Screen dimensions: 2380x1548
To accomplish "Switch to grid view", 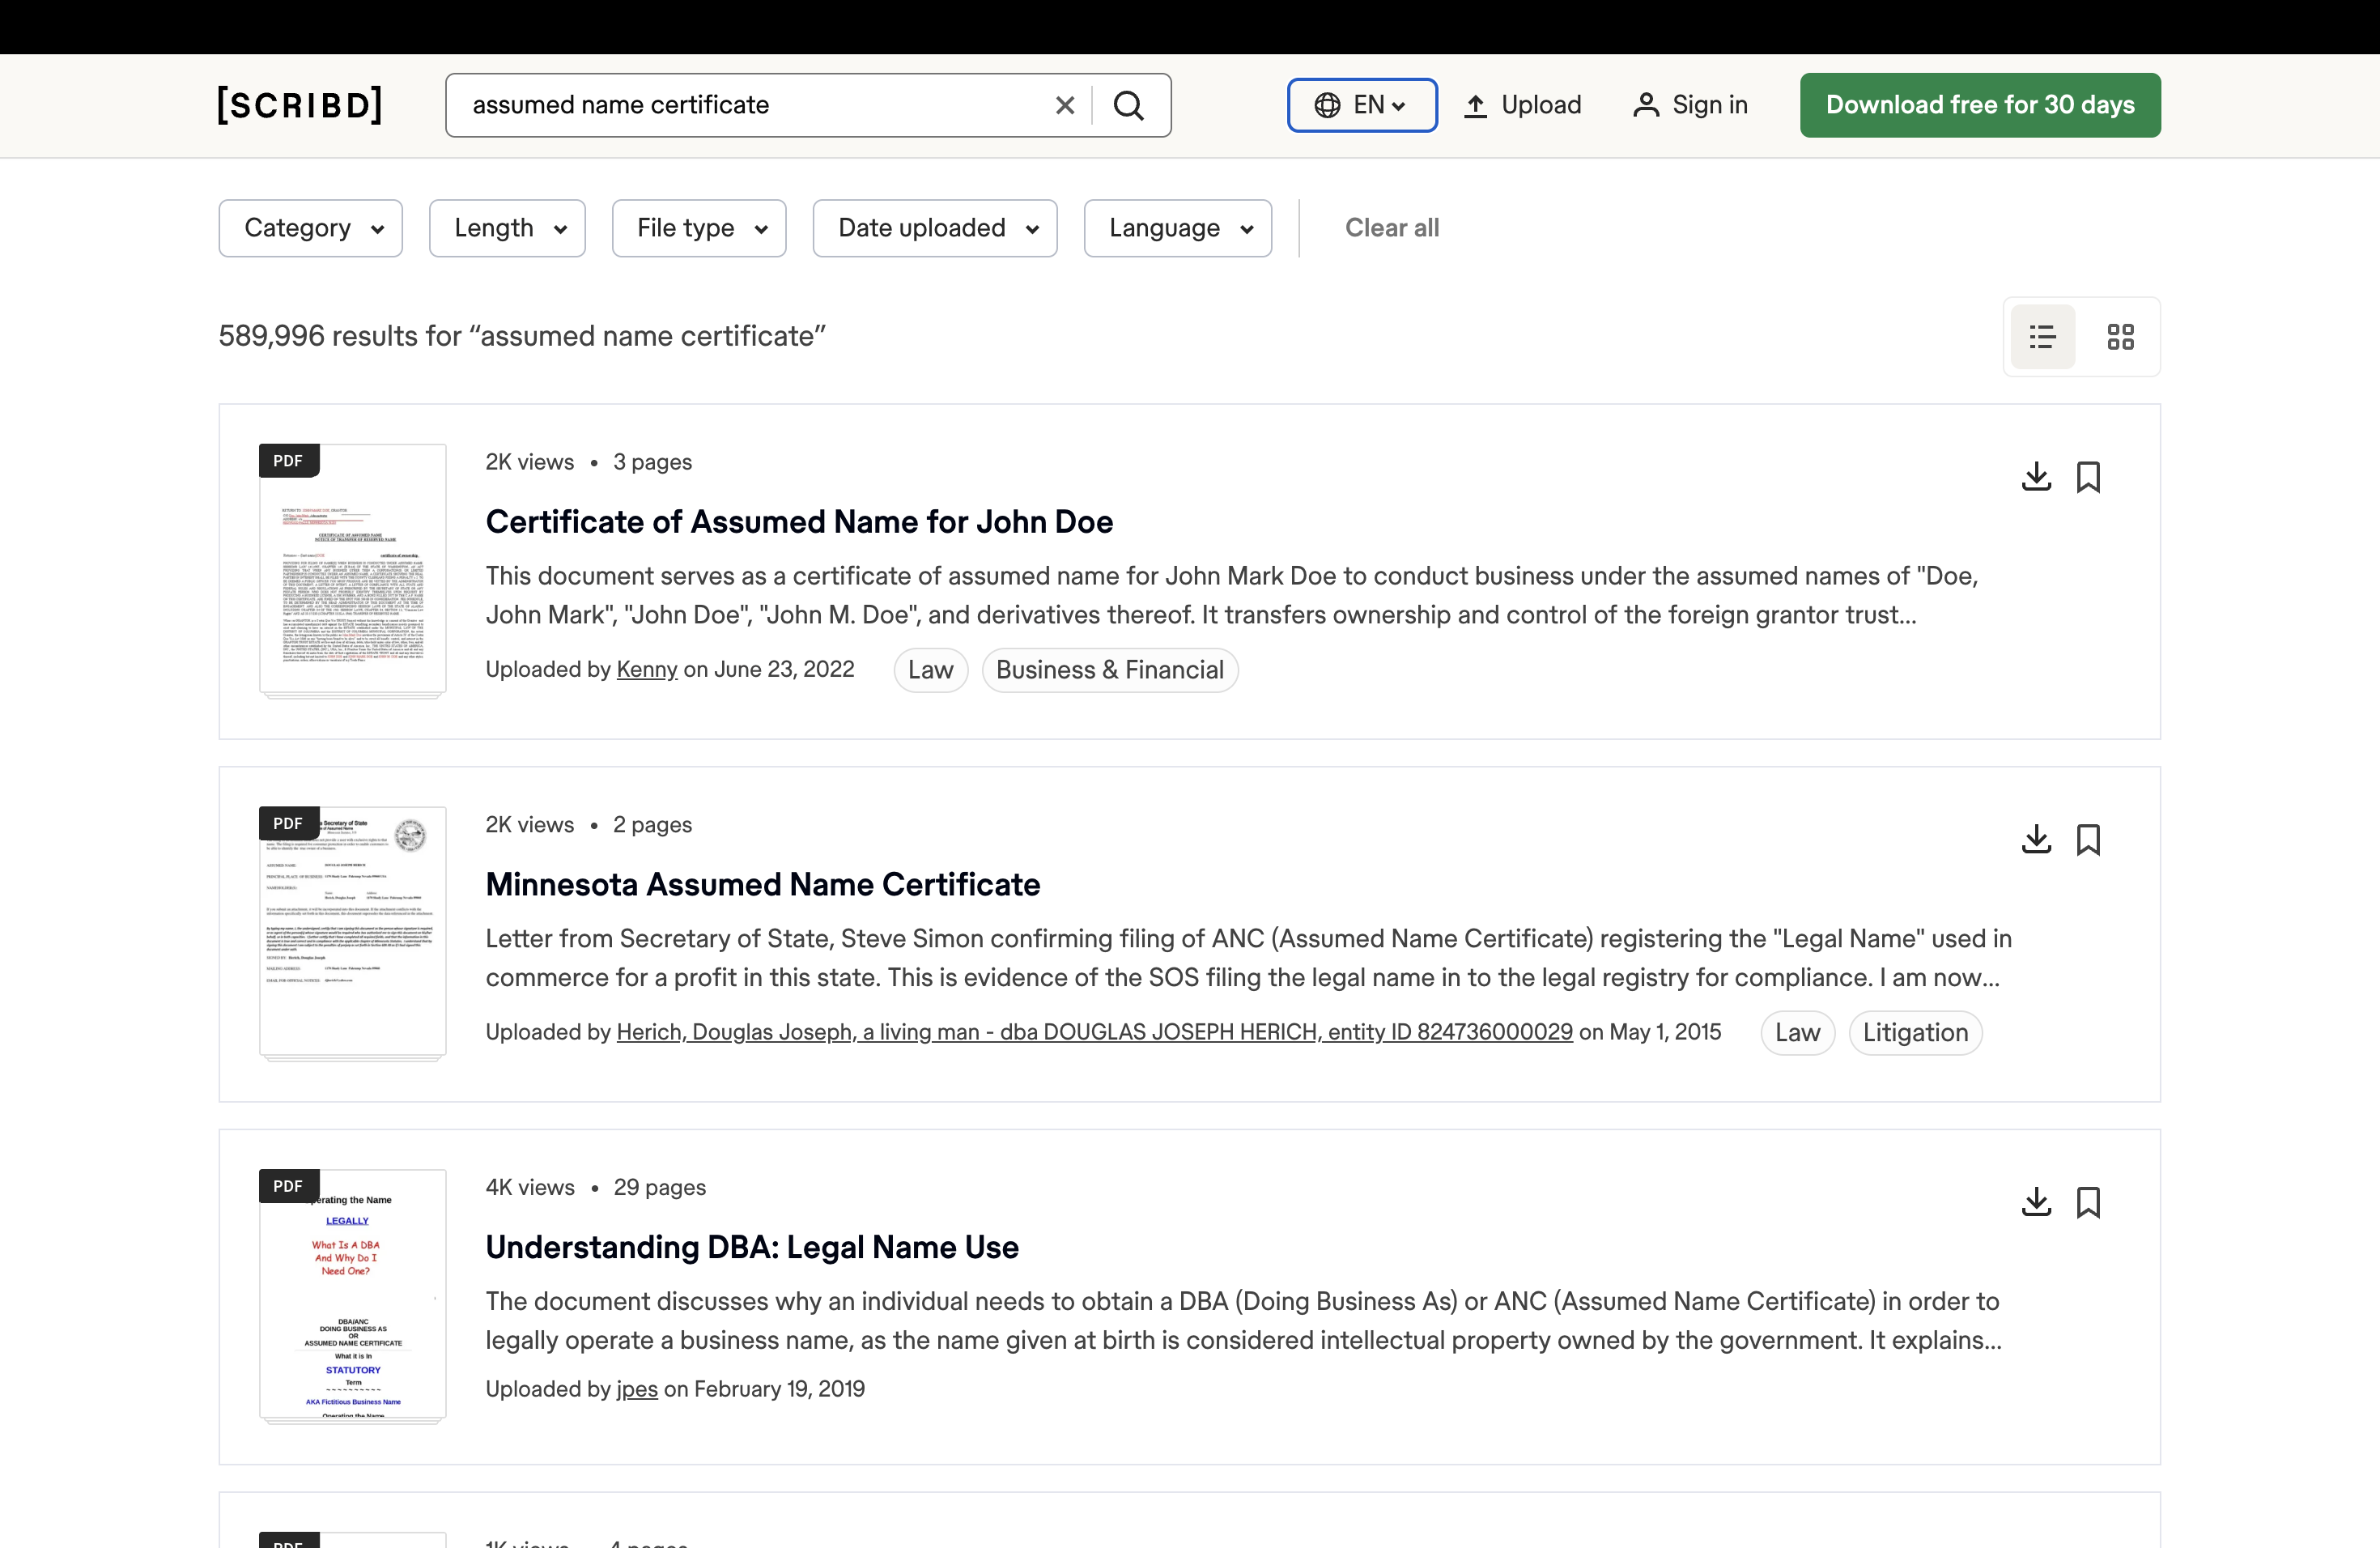I will point(2120,337).
